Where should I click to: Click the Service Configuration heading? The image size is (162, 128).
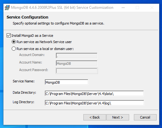pyautogui.click(x=27, y=17)
